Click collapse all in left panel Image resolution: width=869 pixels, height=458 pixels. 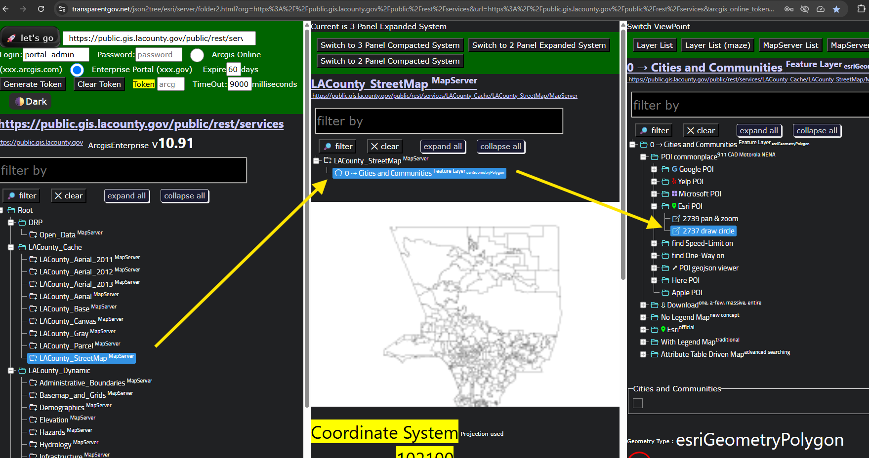pyautogui.click(x=185, y=196)
